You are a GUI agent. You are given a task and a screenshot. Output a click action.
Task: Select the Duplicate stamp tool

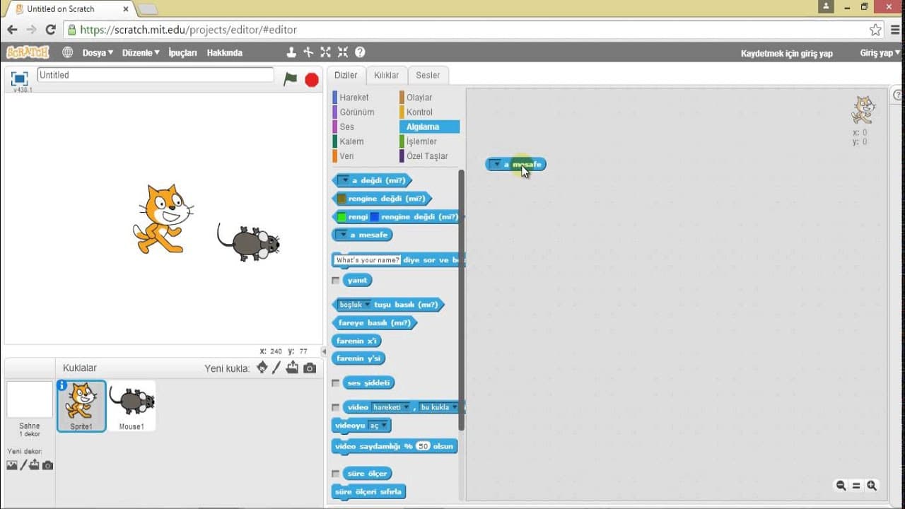[291, 52]
